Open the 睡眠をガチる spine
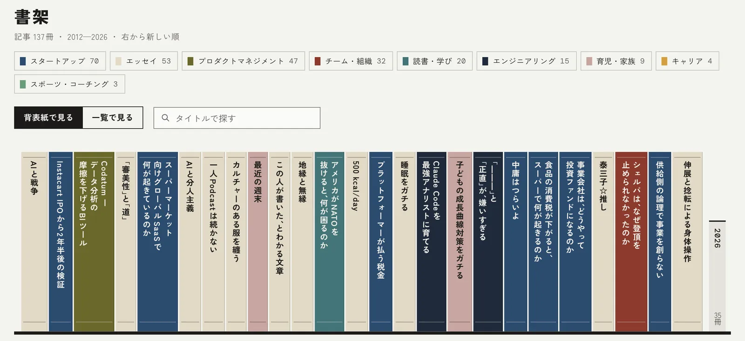 click(x=404, y=242)
